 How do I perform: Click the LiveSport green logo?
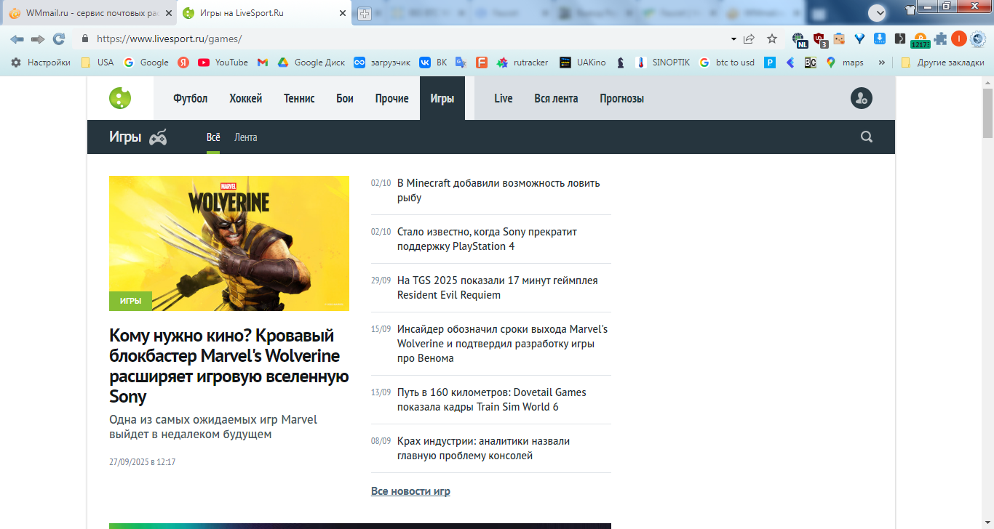coord(120,98)
